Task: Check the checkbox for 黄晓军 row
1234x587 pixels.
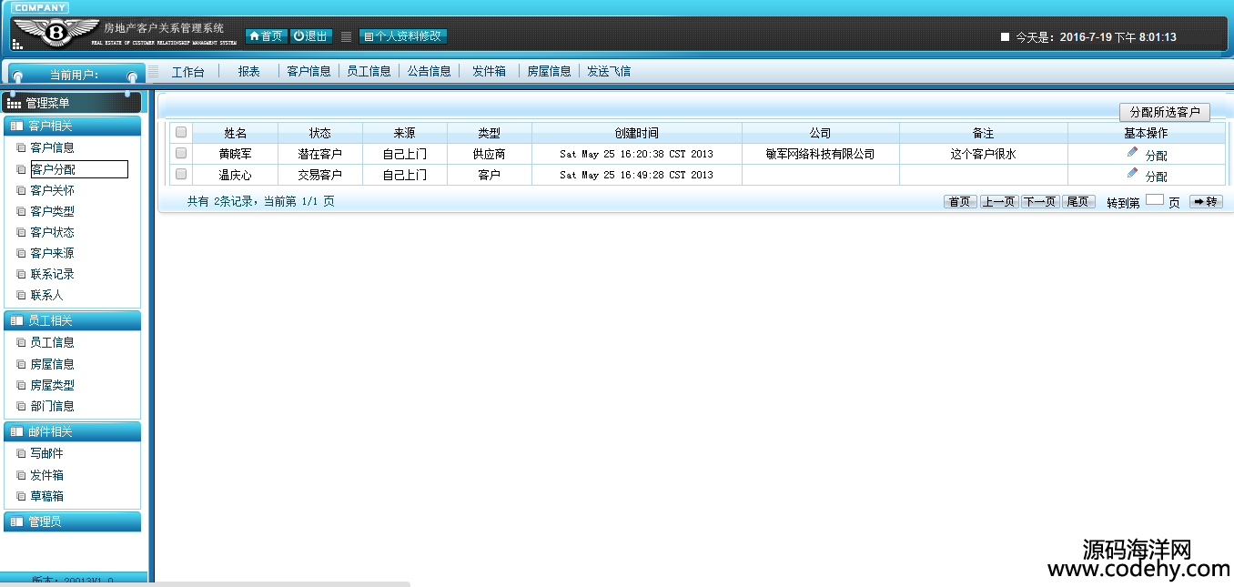Action: click(181, 153)
